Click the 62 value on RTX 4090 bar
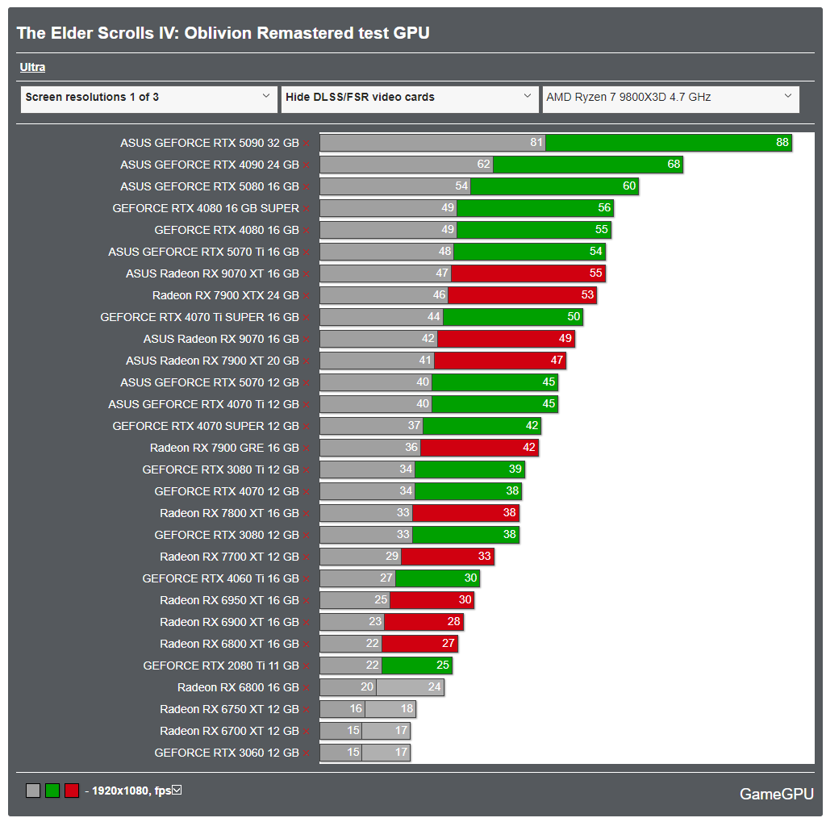This screenshot has height=822, width=826. click(x=484, y=164)
